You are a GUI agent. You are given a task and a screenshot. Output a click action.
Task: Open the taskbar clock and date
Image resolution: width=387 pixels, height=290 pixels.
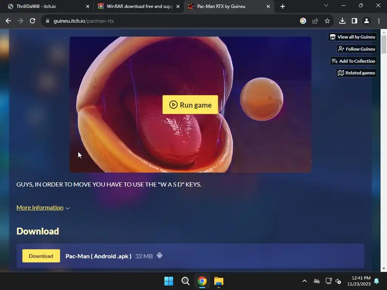pos(359,281)
